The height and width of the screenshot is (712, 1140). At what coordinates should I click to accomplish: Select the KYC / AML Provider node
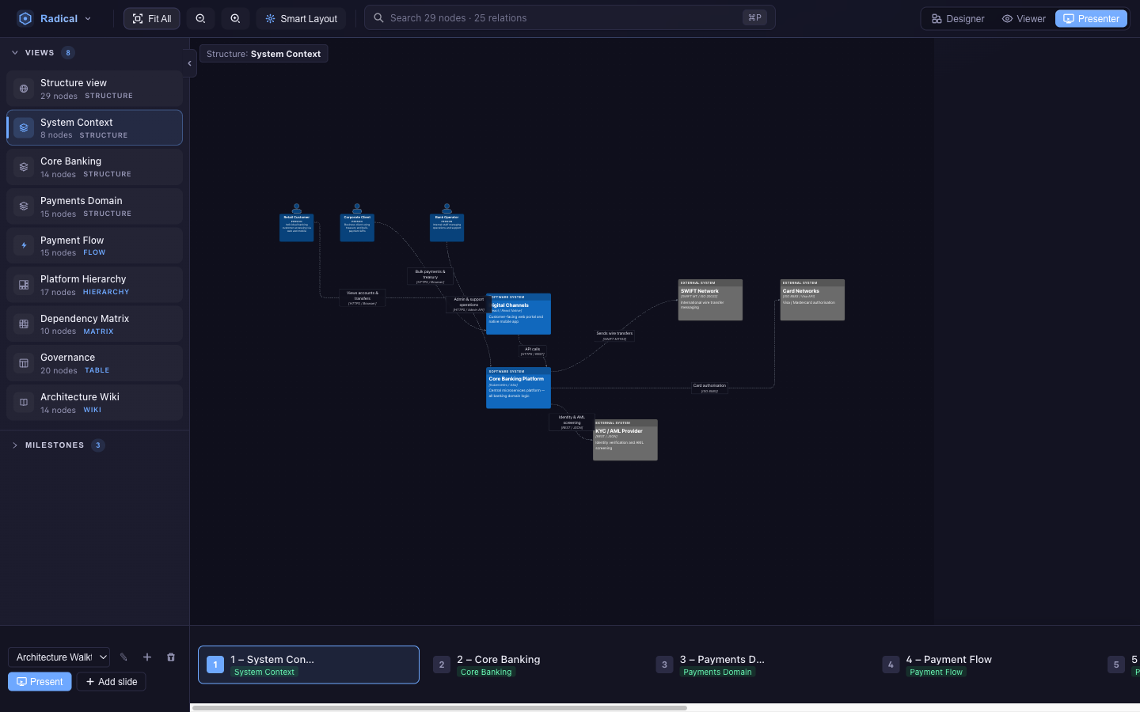(x=625, y=440)
